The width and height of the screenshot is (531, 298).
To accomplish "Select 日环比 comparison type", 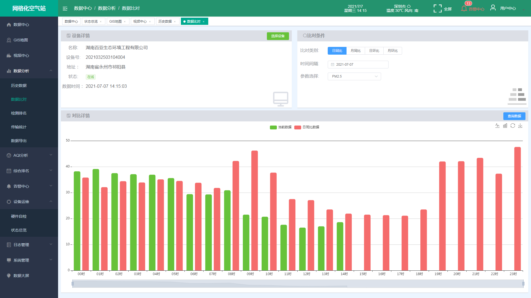I will (374, 51).
